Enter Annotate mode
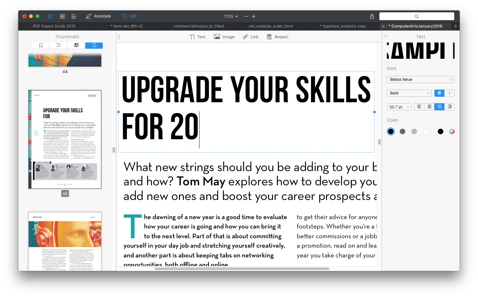This screenshot has width=478, height=297. pos(98,16)
